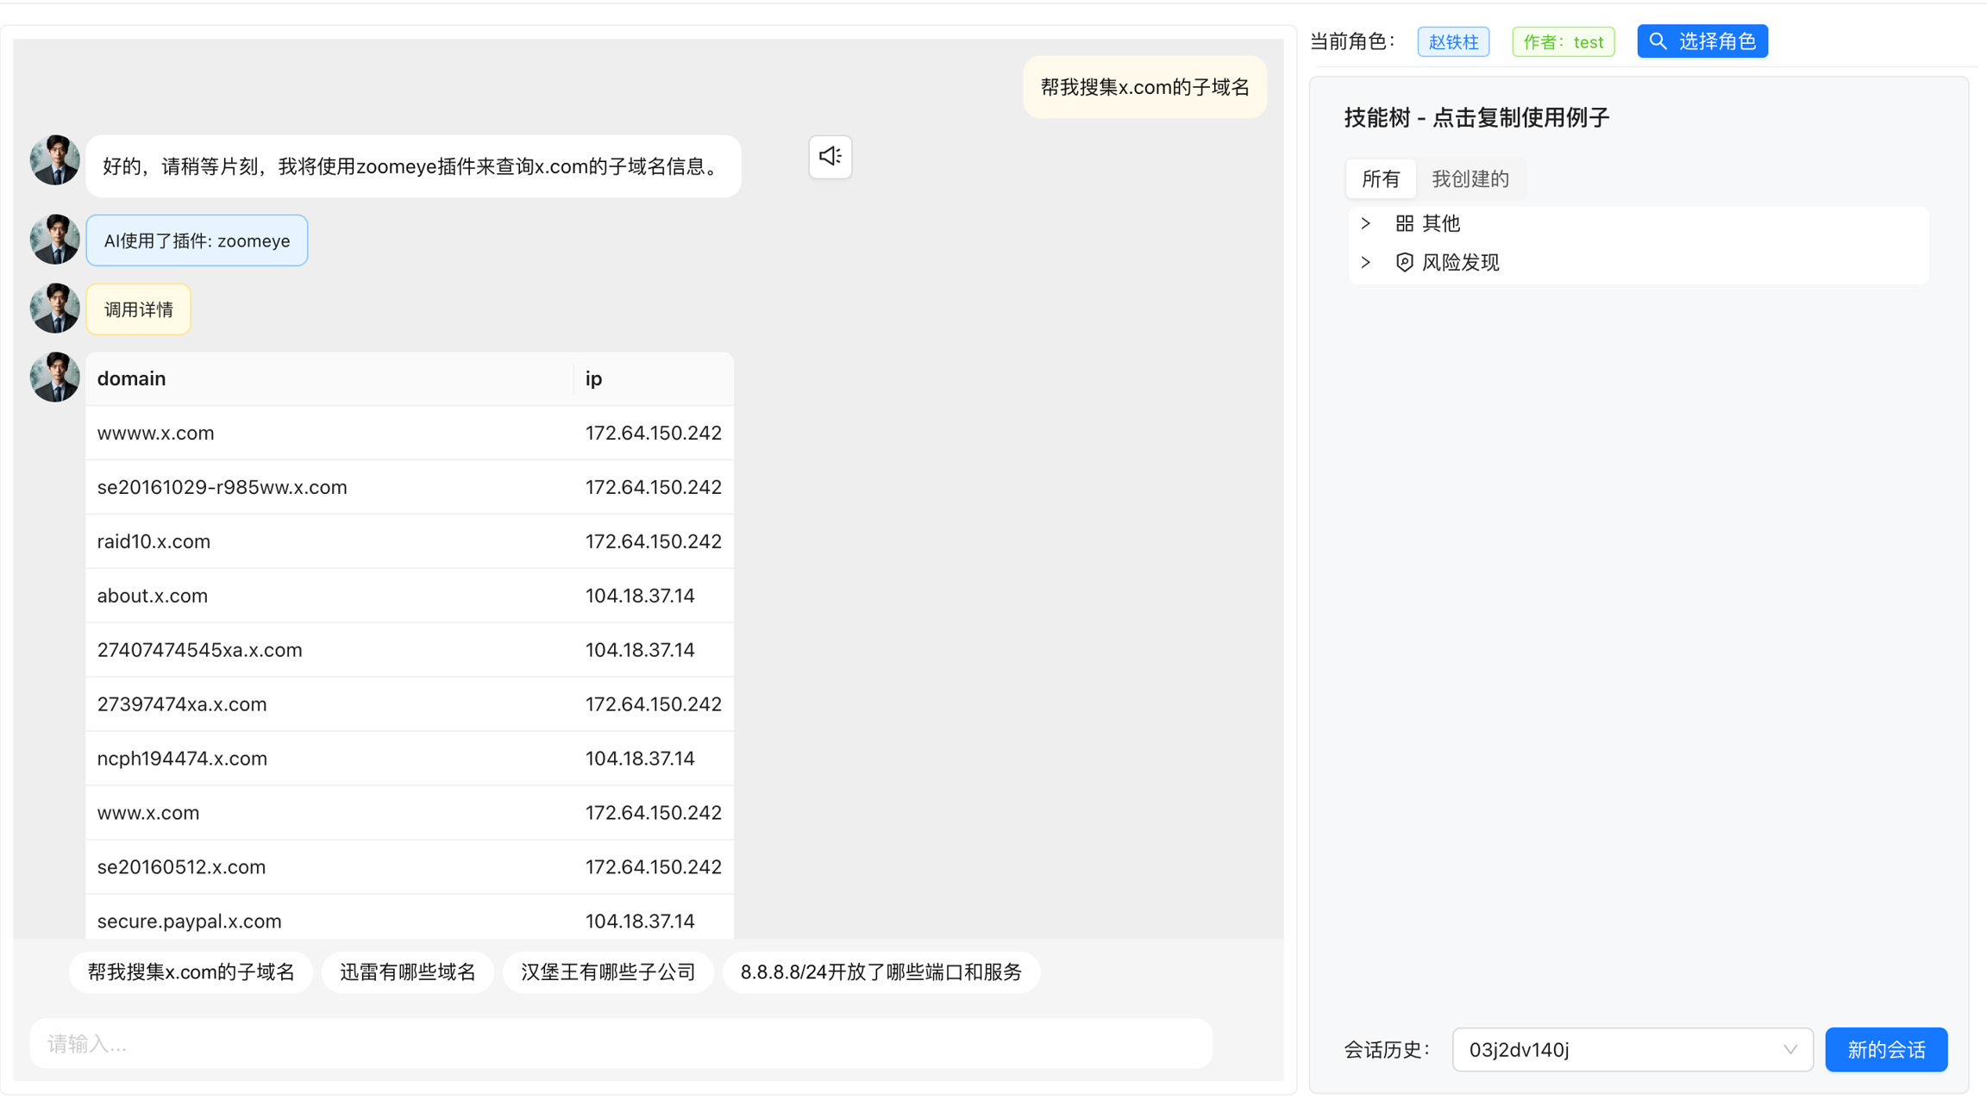Click the 8.8.8.8/24 ports suggestion chip
The image size is (1987, 1106).
[x=881, y=972]
